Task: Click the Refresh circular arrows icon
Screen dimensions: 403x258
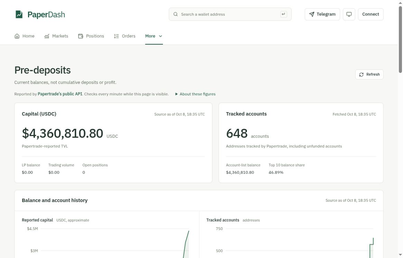Action: coord(361,75)
